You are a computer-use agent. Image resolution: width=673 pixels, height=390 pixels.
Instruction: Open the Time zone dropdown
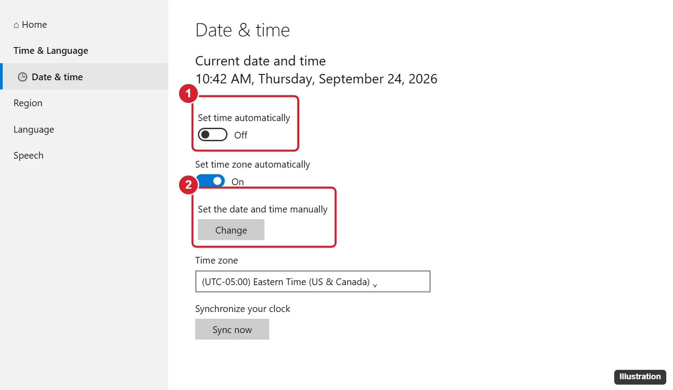tap(313, 282)
